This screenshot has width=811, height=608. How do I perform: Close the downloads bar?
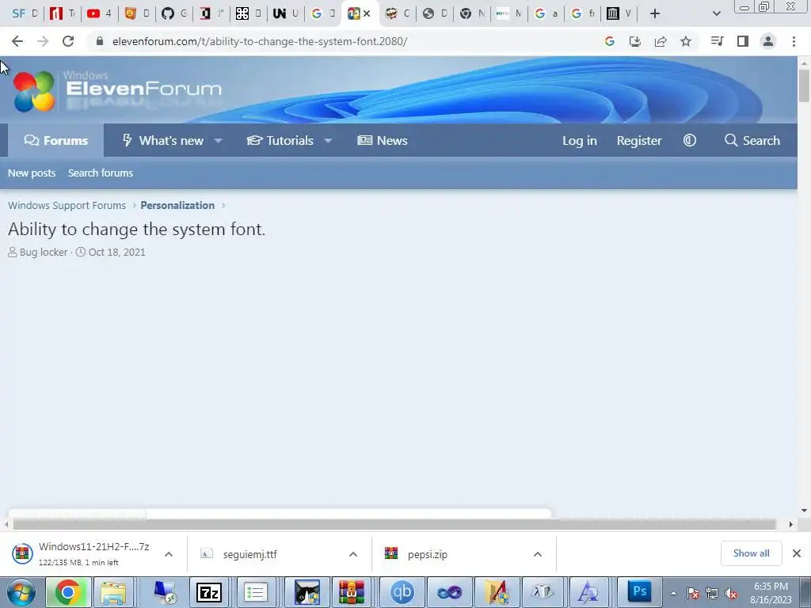coord(797,553)
